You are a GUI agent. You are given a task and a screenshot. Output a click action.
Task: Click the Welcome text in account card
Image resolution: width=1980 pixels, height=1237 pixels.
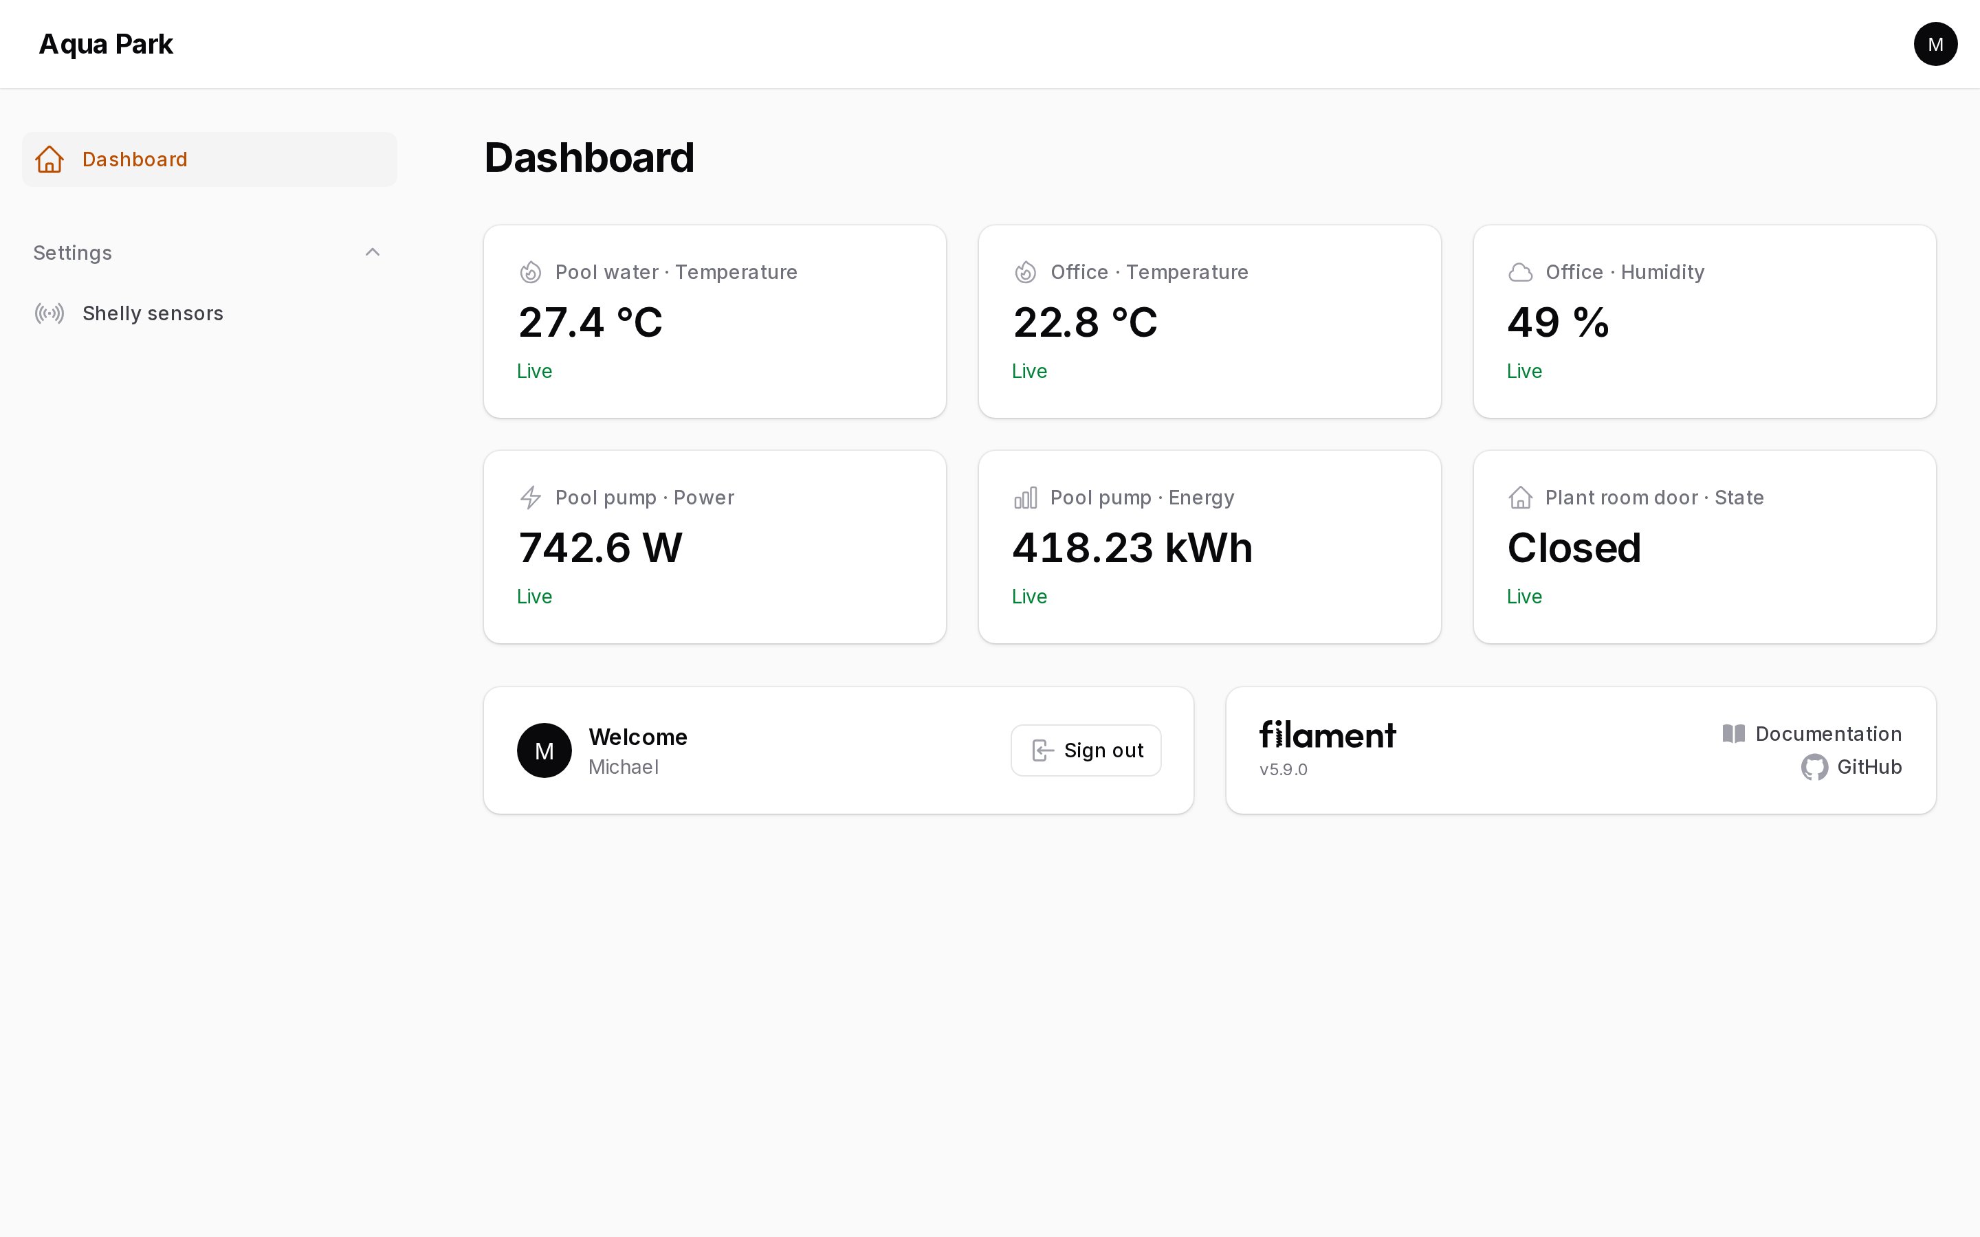coord(638,737)
